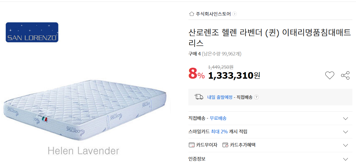Click the 무료배송 link
Viewport: 356px width, 163px height.
(x=218, y=118)
